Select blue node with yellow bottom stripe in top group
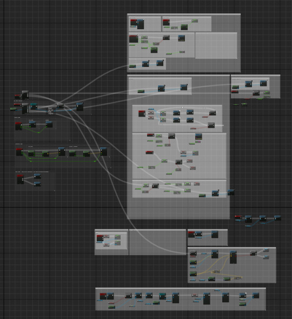 (181, 38)
